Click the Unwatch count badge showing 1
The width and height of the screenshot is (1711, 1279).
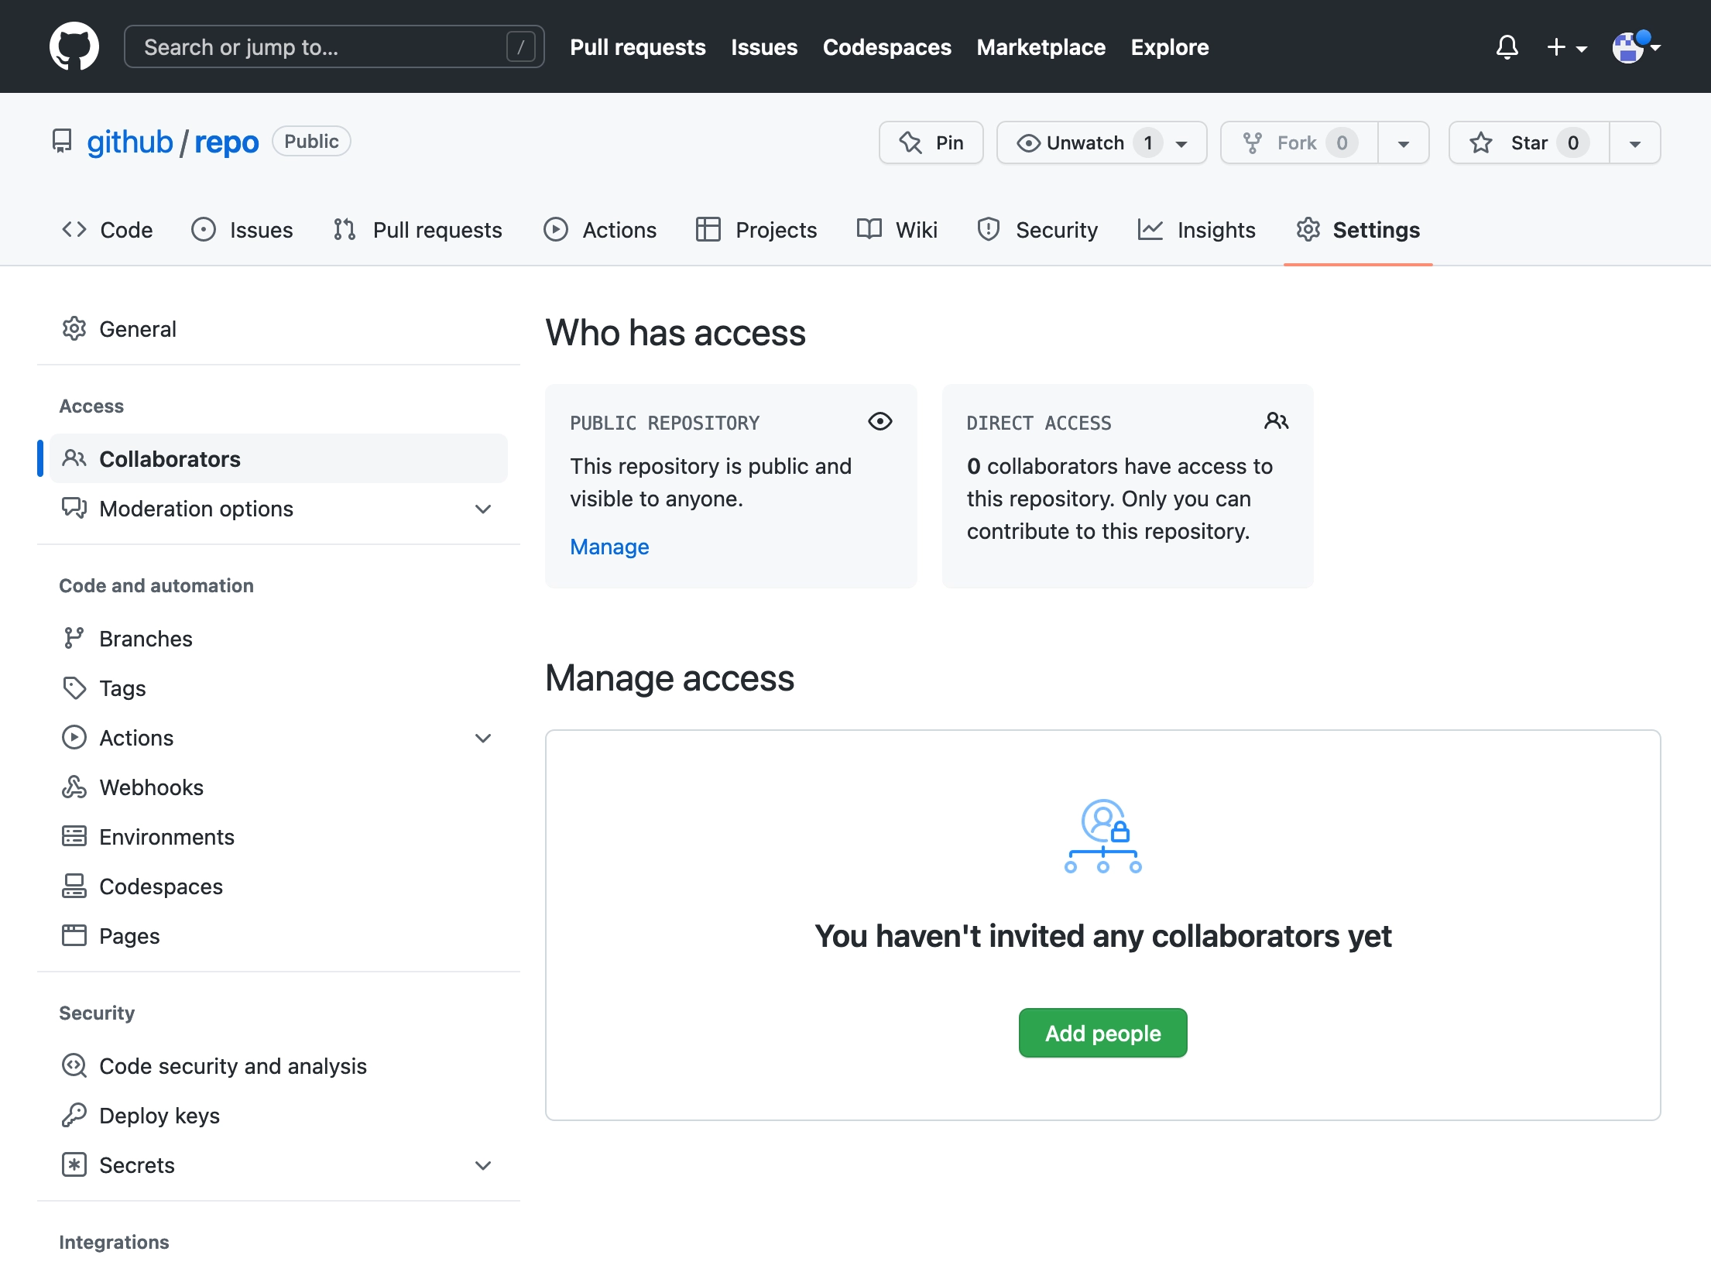1148,142
